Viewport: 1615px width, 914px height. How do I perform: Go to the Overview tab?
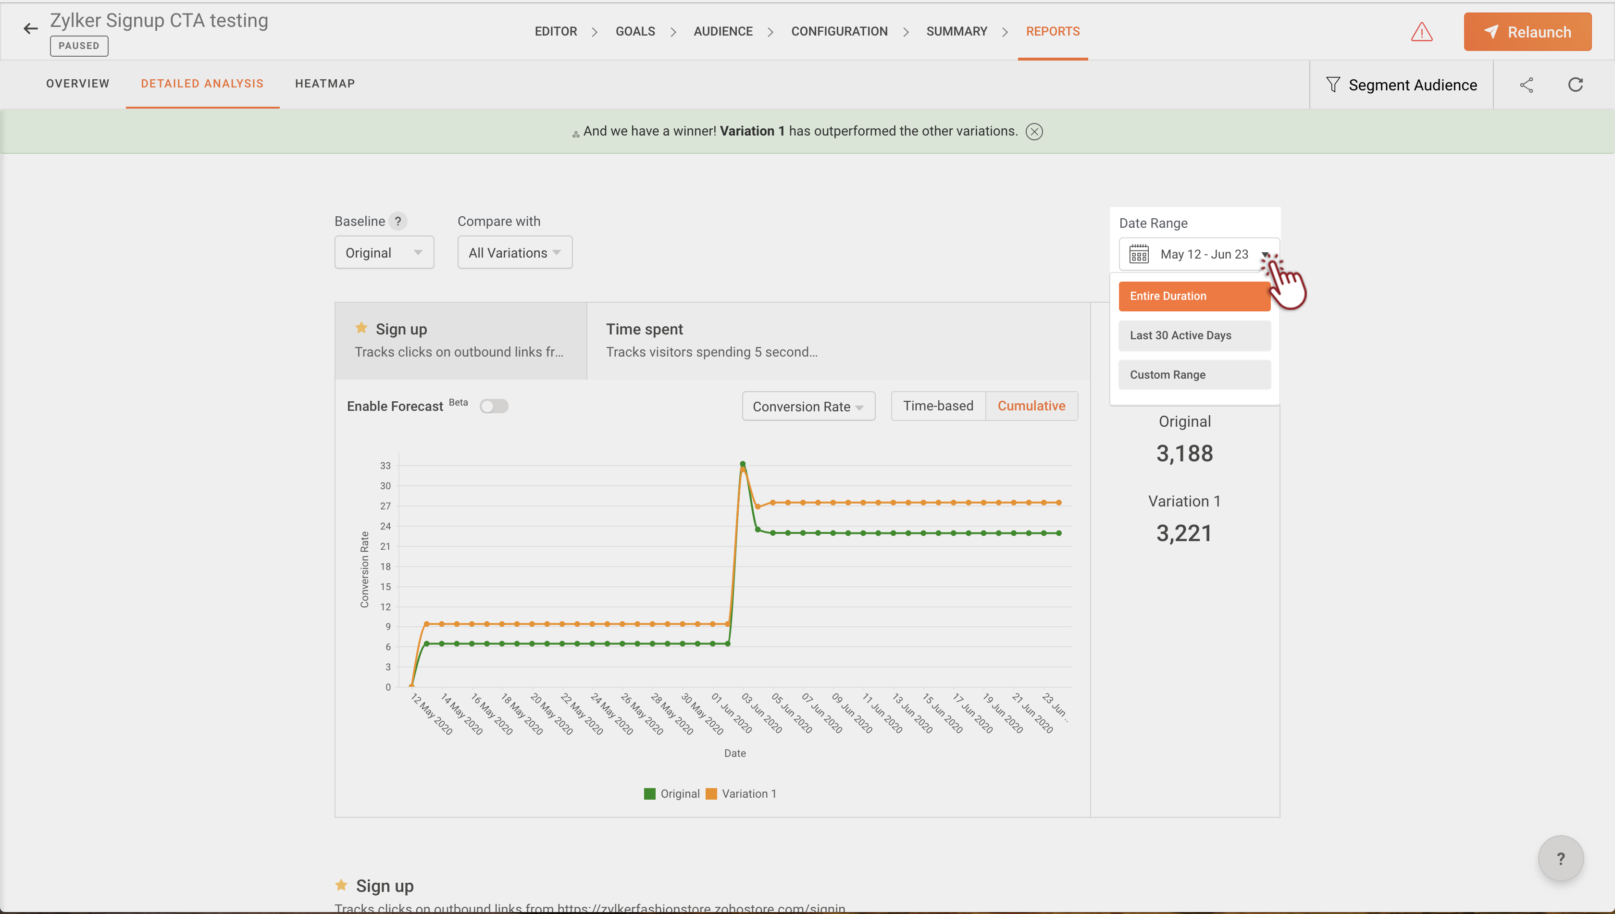[78, 84]
